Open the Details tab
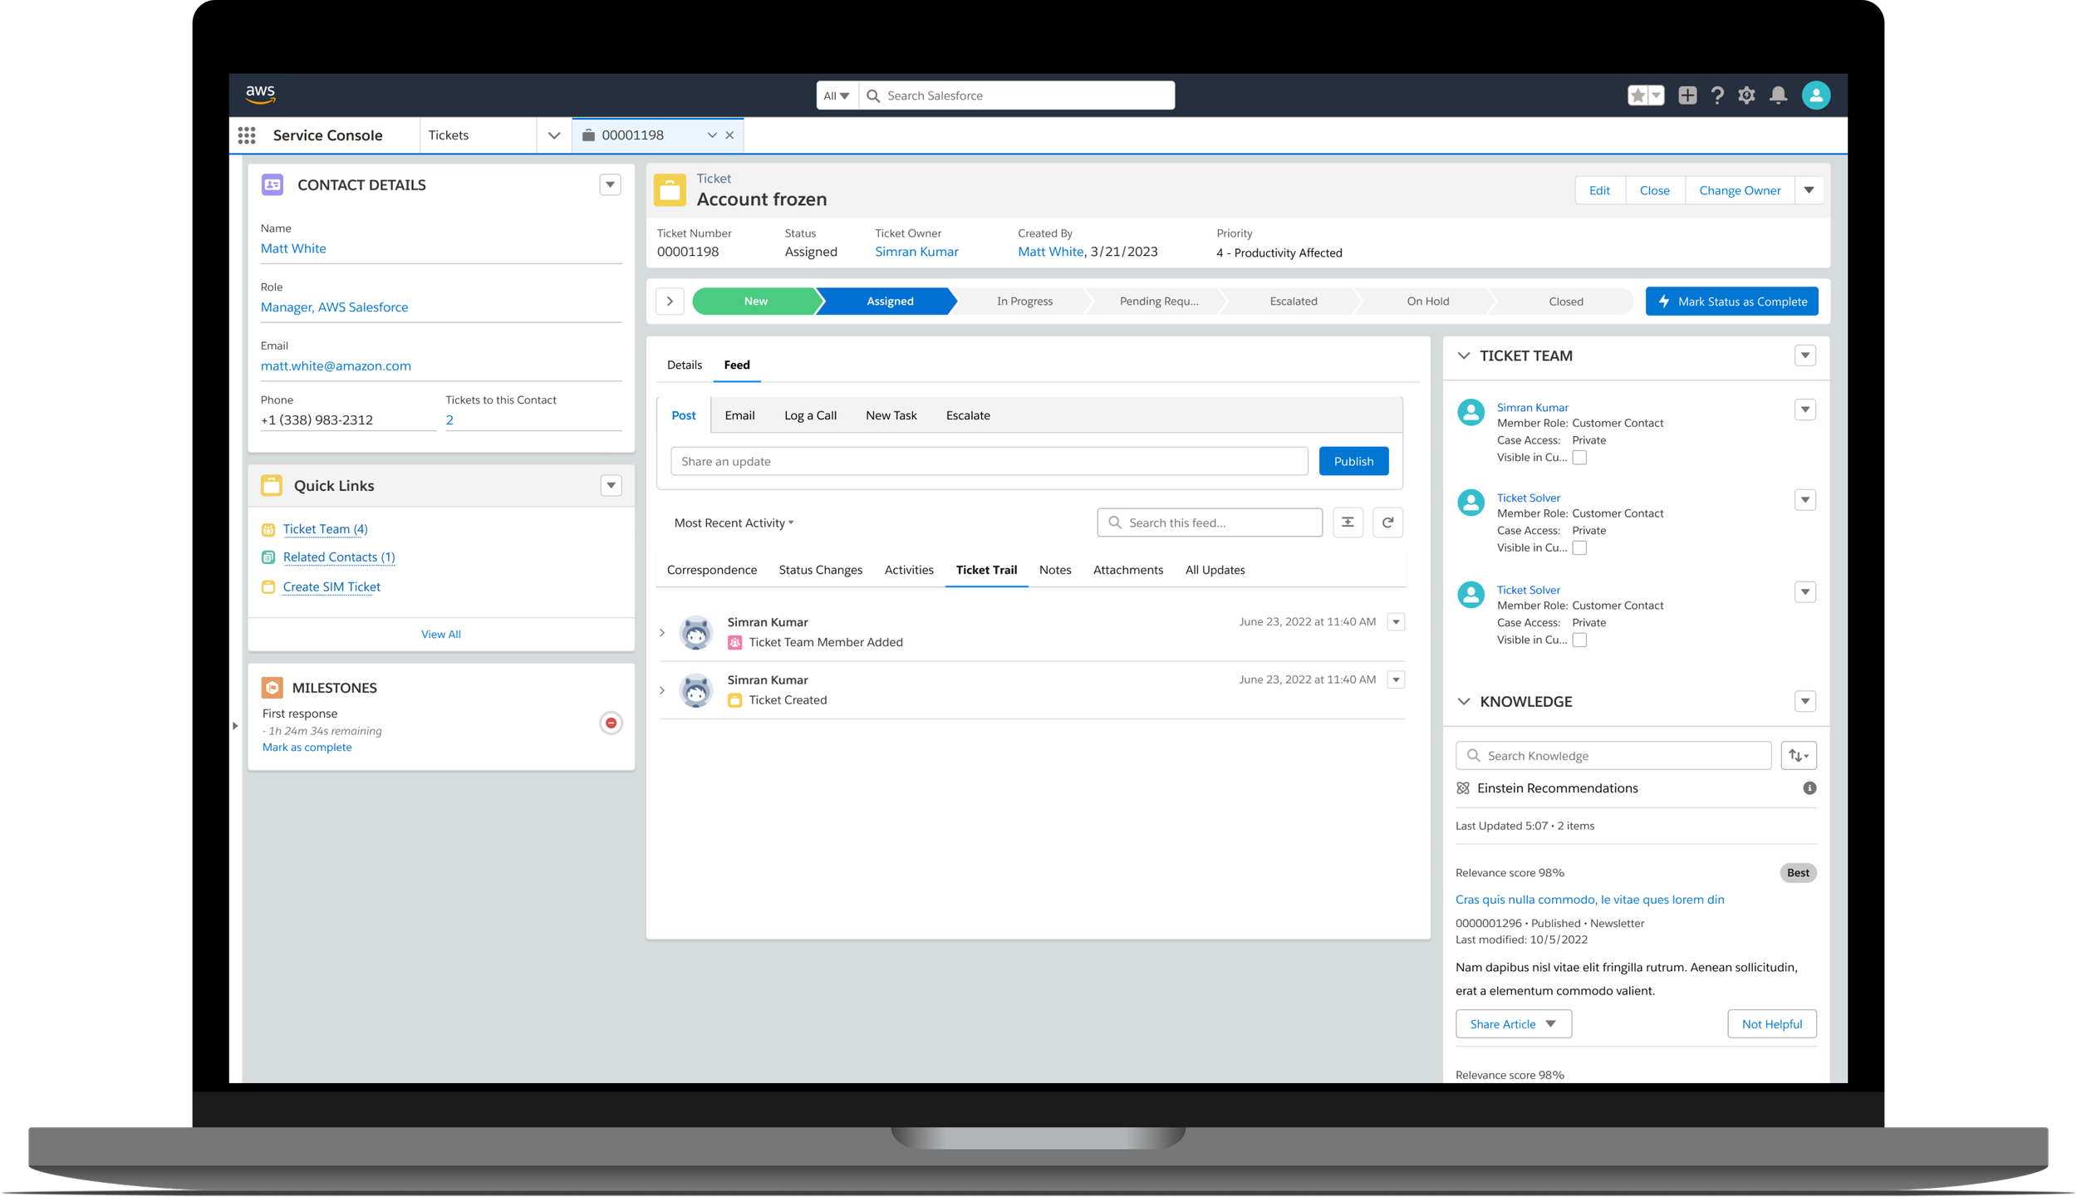The image size is (2077, 1197). click(x=684, y=365)
